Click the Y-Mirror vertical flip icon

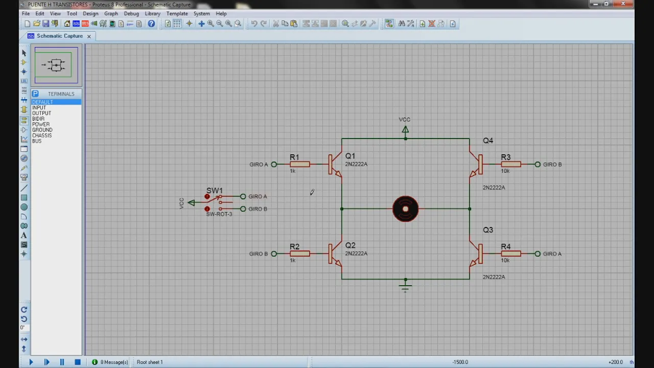click(x=24, y=349)
